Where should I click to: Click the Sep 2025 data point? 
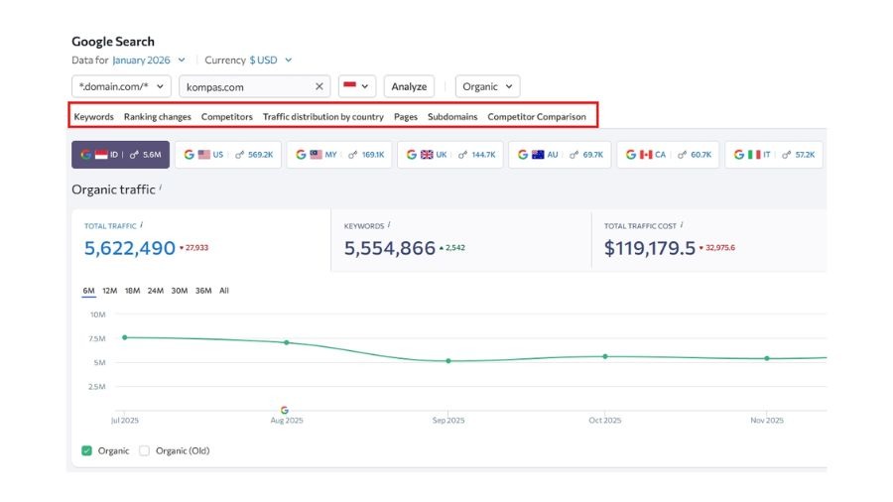tap(448, 360)
